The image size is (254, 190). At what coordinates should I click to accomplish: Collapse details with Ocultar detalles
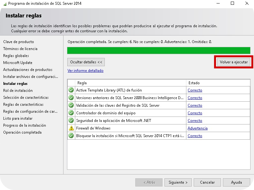(86, 62)
